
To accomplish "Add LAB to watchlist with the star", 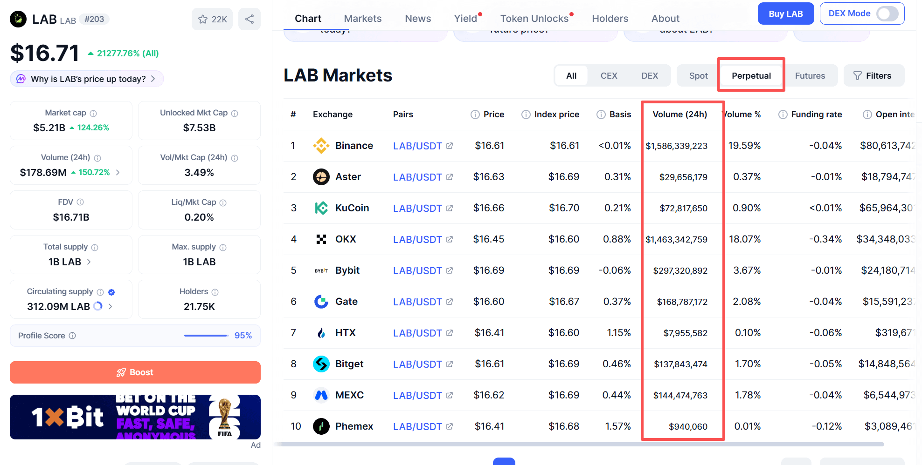I will pyautogui.click(x=212, y=19).
